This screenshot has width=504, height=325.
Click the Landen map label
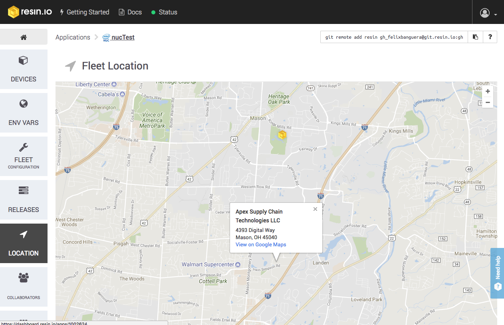click(321, 263)
